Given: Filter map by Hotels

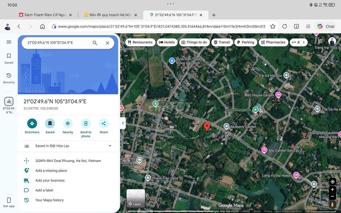Looking at the screenshot, I should (x=167, y=42).
